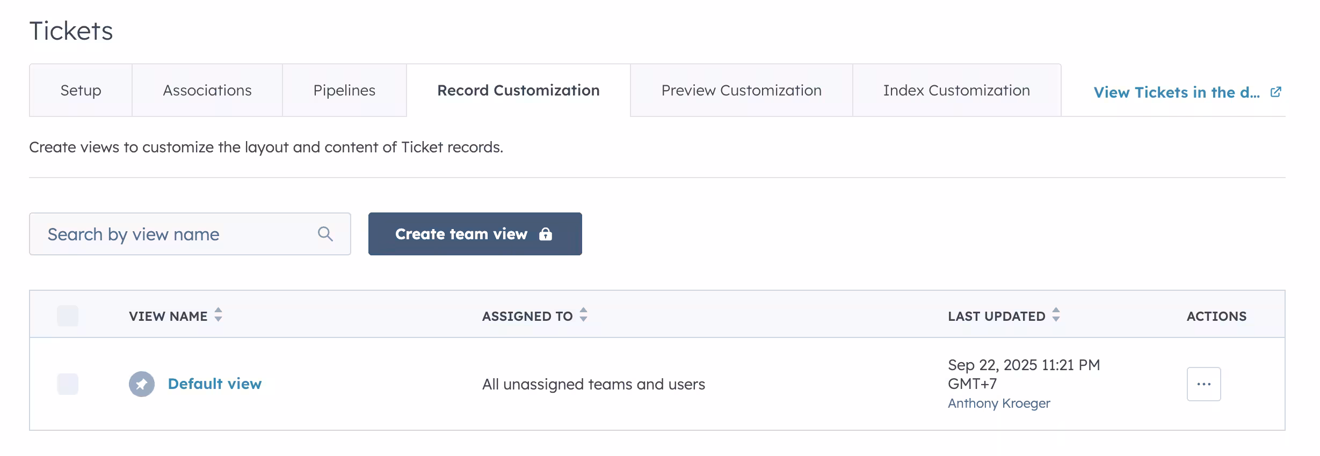Open the Default view link
Viewport: 1320px width, 456px height.
click(x=215, y=384)
